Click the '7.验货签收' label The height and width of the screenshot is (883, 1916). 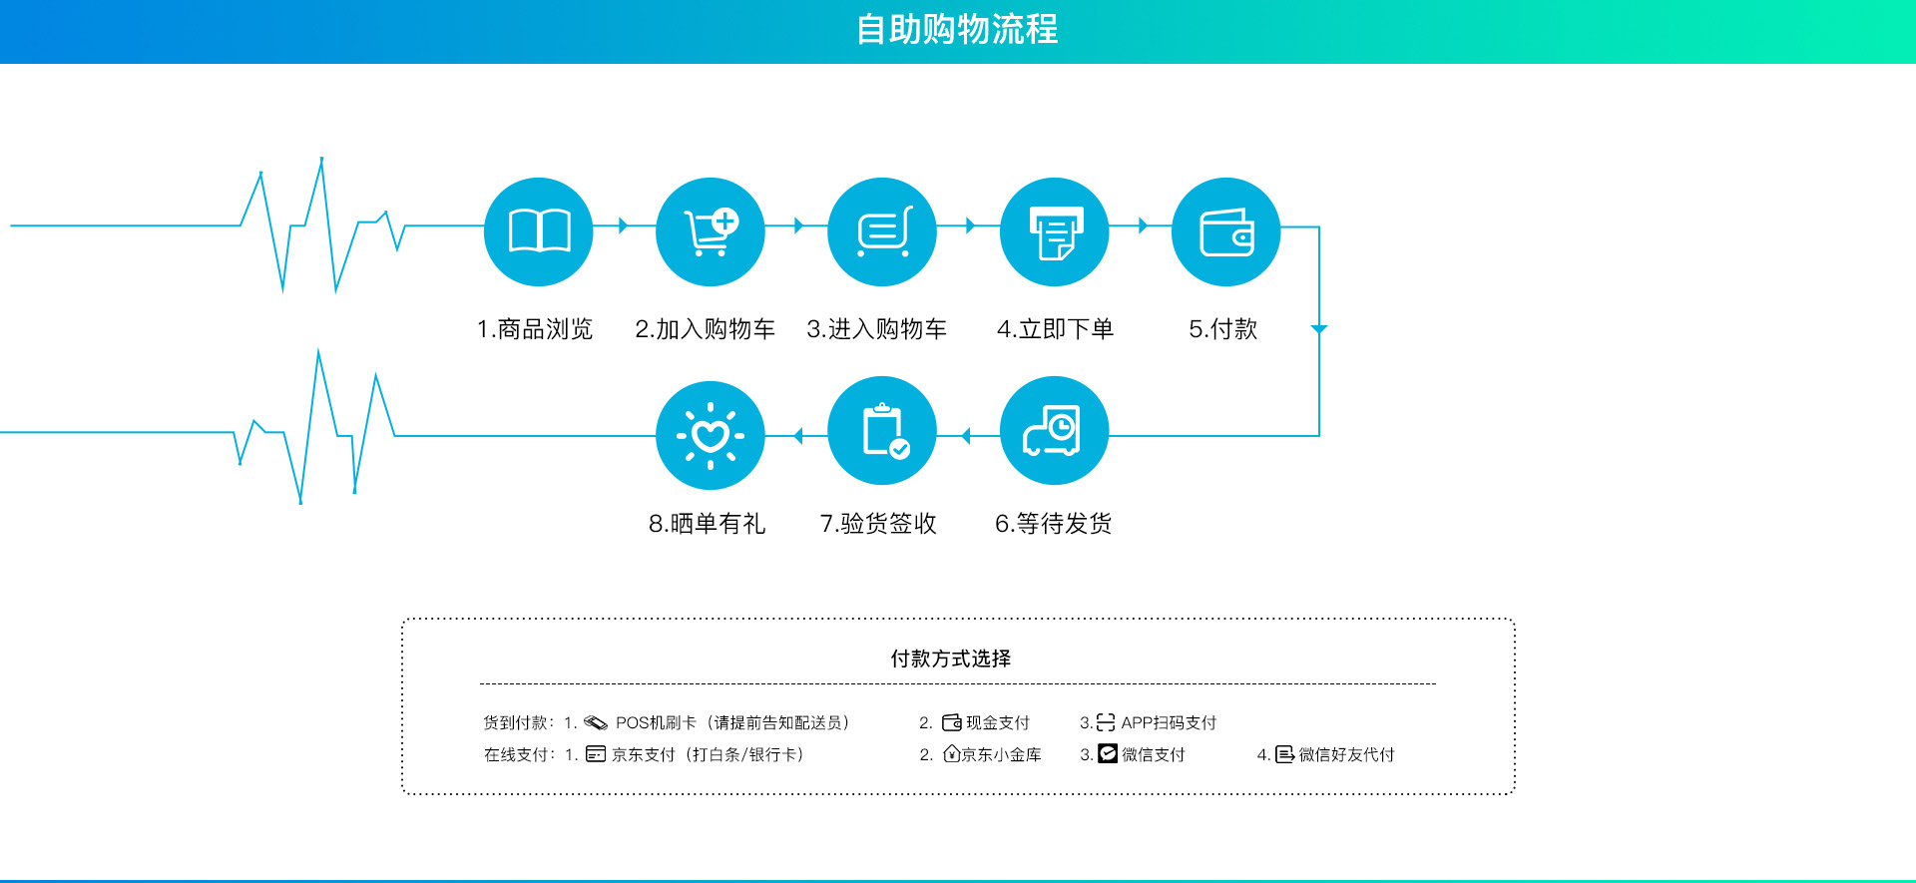pos(878,524)
